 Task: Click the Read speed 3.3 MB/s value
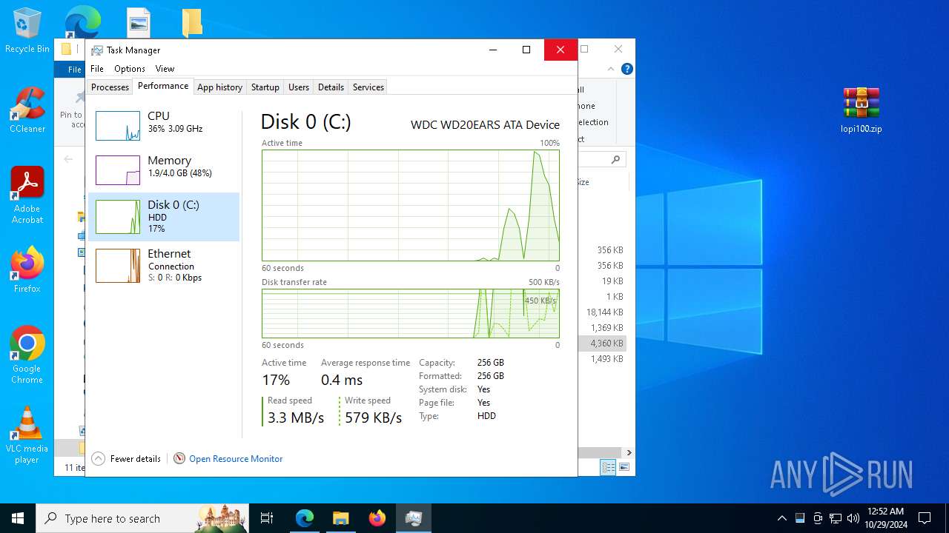[296, 418]
